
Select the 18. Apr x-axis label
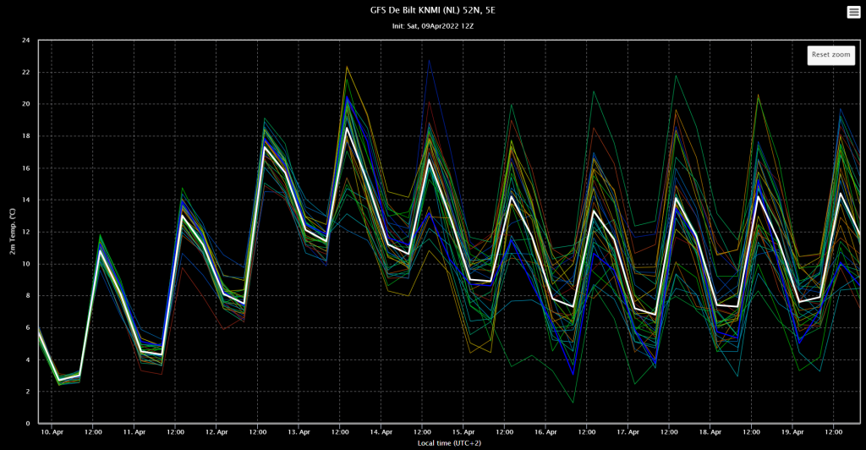(x=710, y=432)
